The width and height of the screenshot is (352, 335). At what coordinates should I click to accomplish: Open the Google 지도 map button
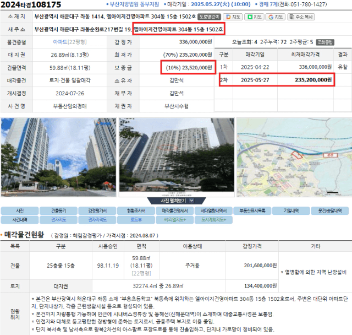pyautogui.click(x=276, y=17)
